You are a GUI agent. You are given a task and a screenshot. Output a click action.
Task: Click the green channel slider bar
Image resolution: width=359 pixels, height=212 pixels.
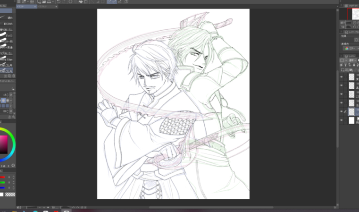(2, 182)
